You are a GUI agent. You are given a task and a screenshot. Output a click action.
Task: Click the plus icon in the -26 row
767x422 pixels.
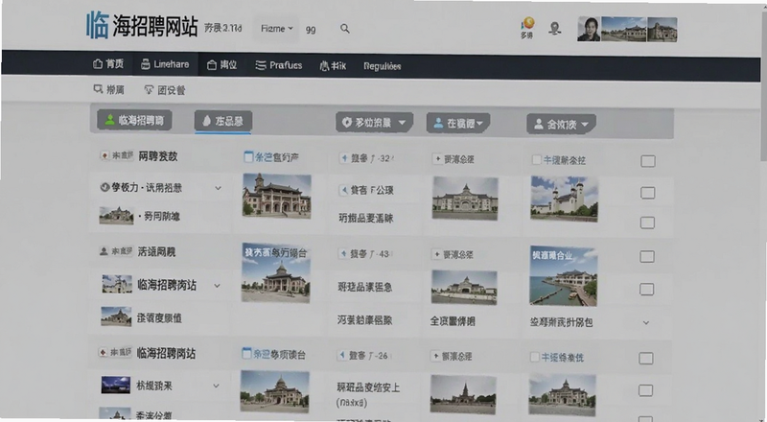pyautogui.click(x=435, y=356)
